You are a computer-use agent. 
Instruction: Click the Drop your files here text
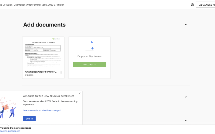tap(89, 57)
